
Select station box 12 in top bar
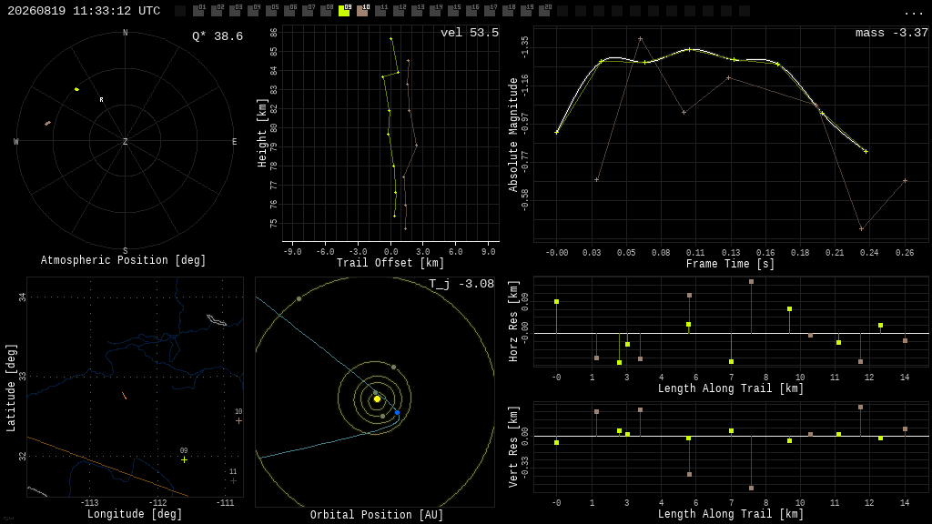pyautogui.click(x=399, y=11)
